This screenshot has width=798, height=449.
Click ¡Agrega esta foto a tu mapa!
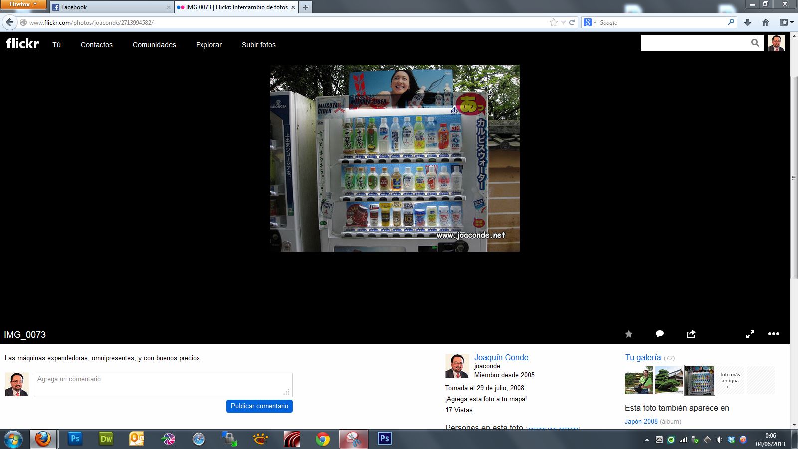coord(486,399)
